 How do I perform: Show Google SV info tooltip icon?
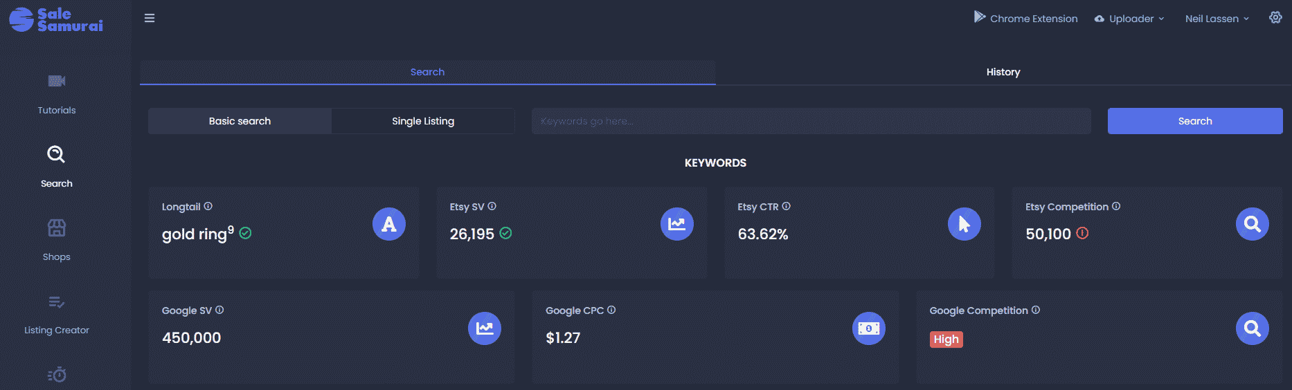(219, 310)
